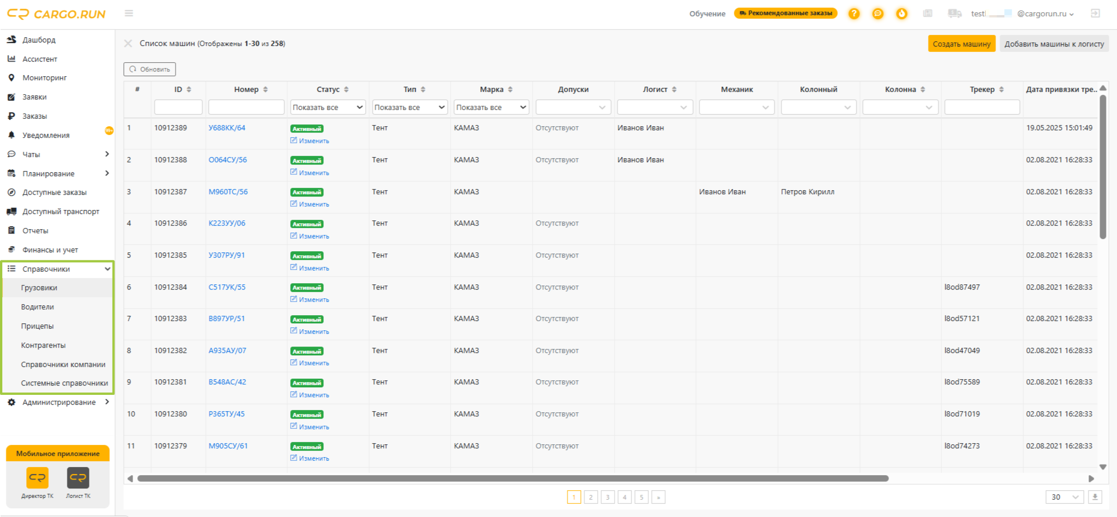Open Водители in the Справочники submenu

pyautogui.click(x=37, y=307)
